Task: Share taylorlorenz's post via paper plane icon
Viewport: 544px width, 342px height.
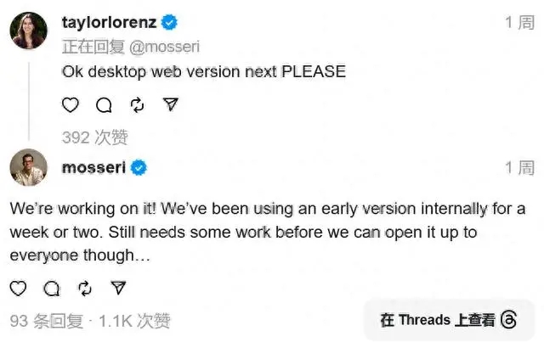Action: (170, 104)
